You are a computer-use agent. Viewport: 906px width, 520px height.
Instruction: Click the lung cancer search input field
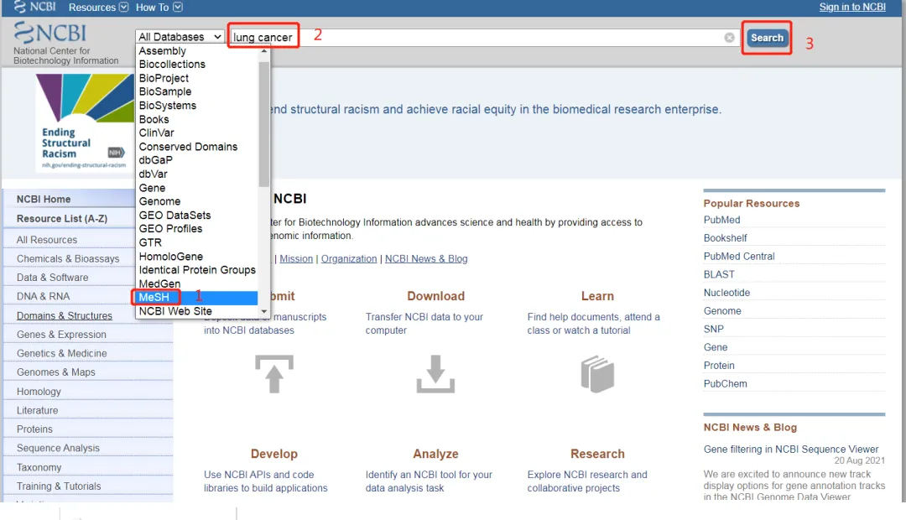(484, 38)
